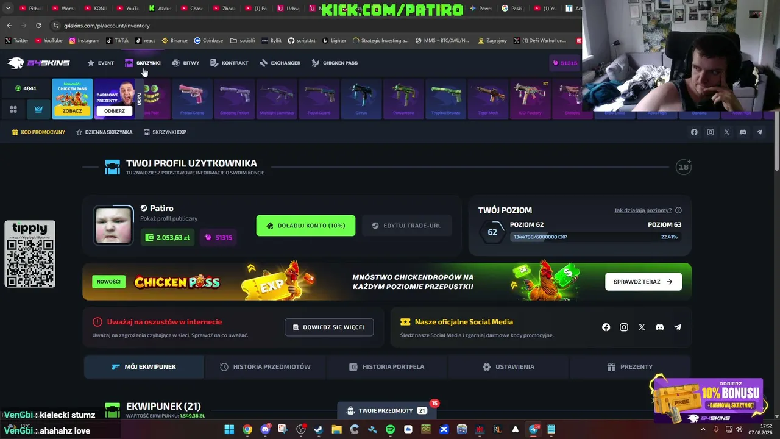
Task: Switch to the Historia Przedmiotów tab
Action: click(x=265, y=367)
